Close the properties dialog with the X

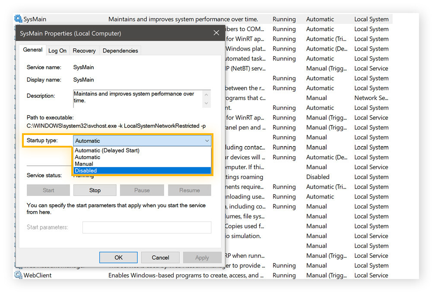click(216, 32)
